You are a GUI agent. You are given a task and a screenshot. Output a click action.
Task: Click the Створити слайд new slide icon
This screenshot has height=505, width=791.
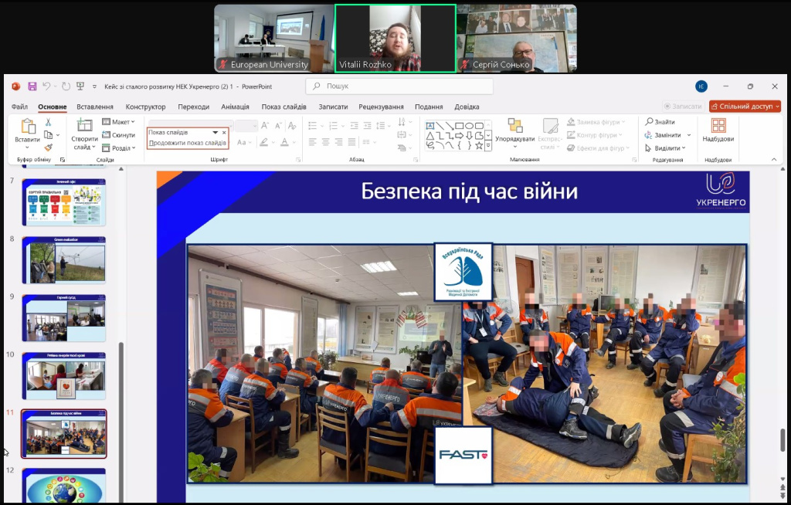tap(84, 126)
